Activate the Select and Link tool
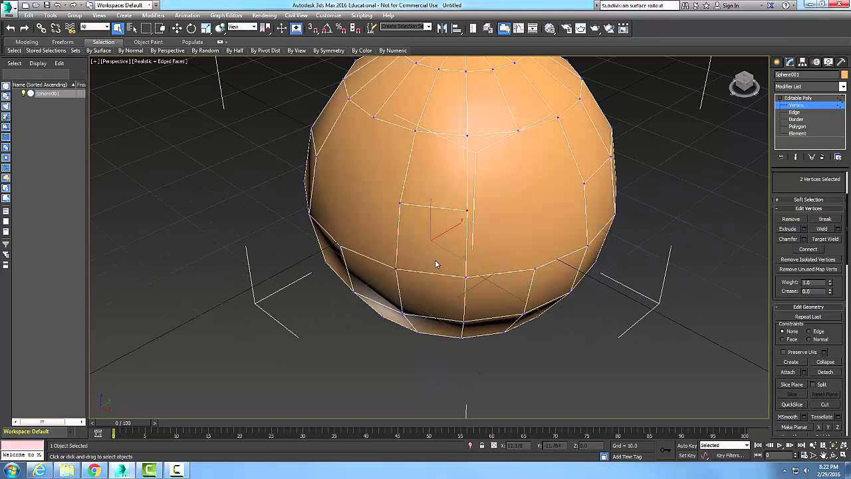 click(41, 28)
